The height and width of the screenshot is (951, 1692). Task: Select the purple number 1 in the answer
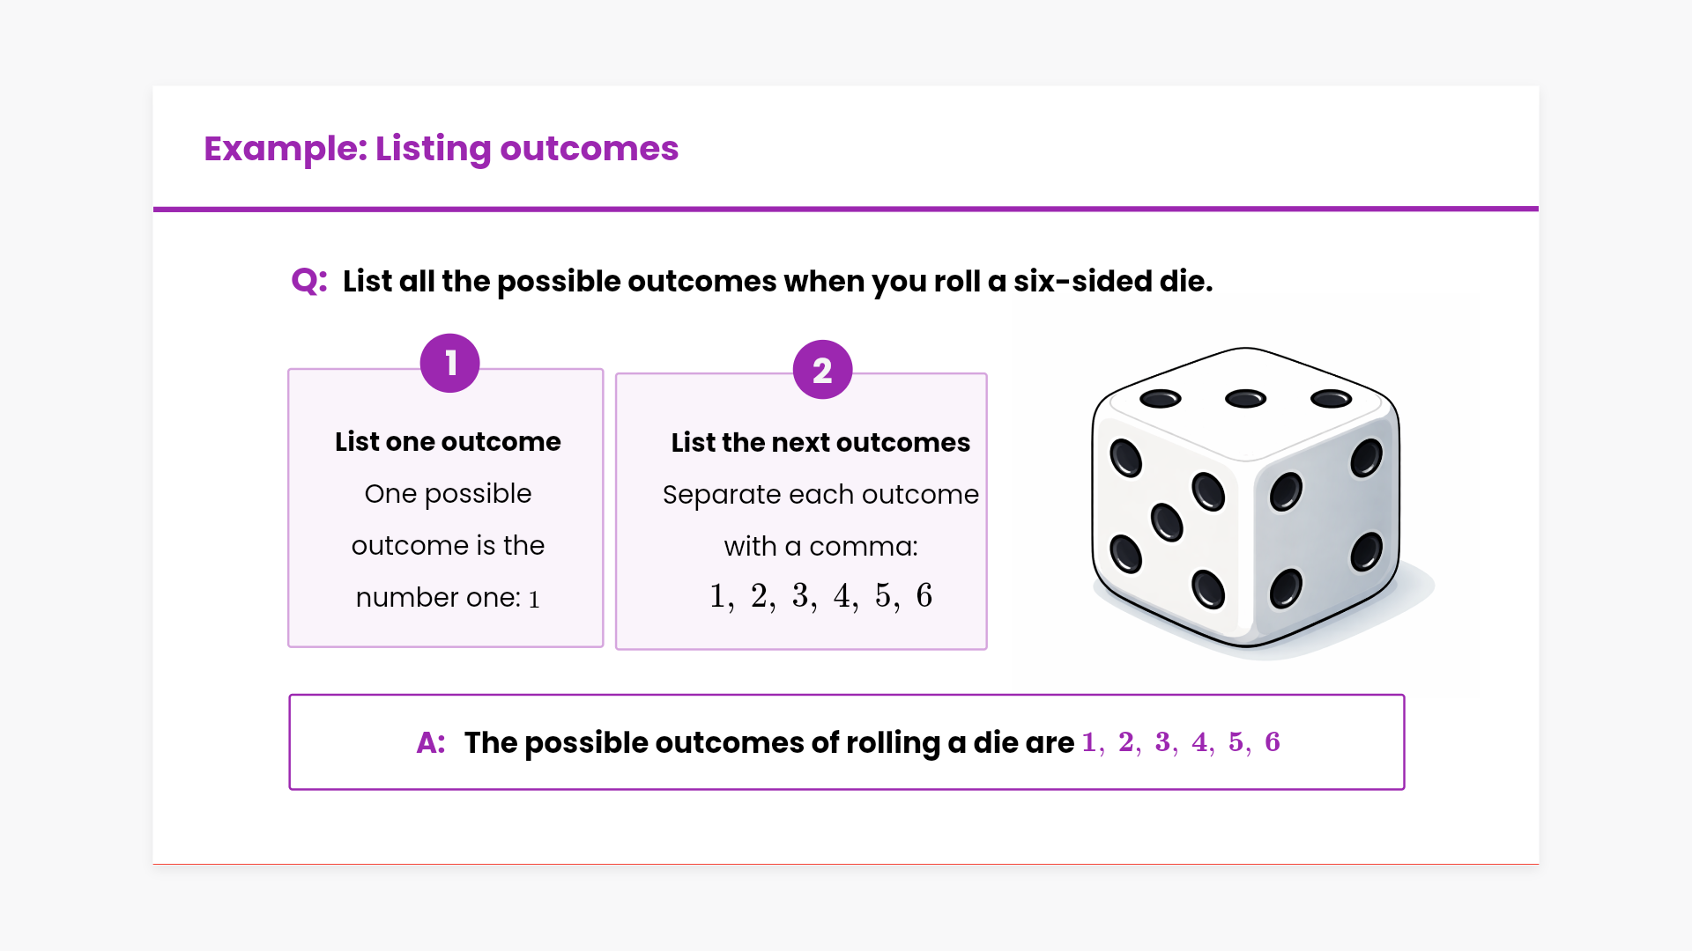coord(1089,742)
